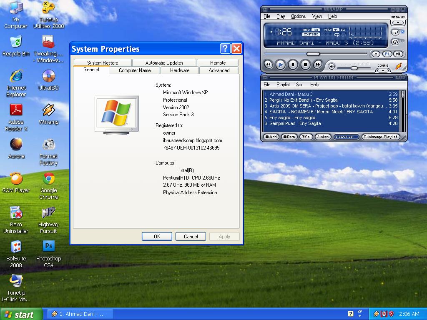Open GOM Player desktop icon
Viewport: 427px width, 320px height.
[x=16, y=182]
